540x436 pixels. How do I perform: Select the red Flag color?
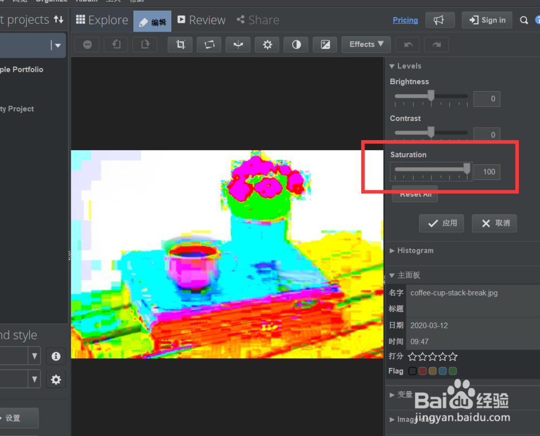[x=423, y=371]
